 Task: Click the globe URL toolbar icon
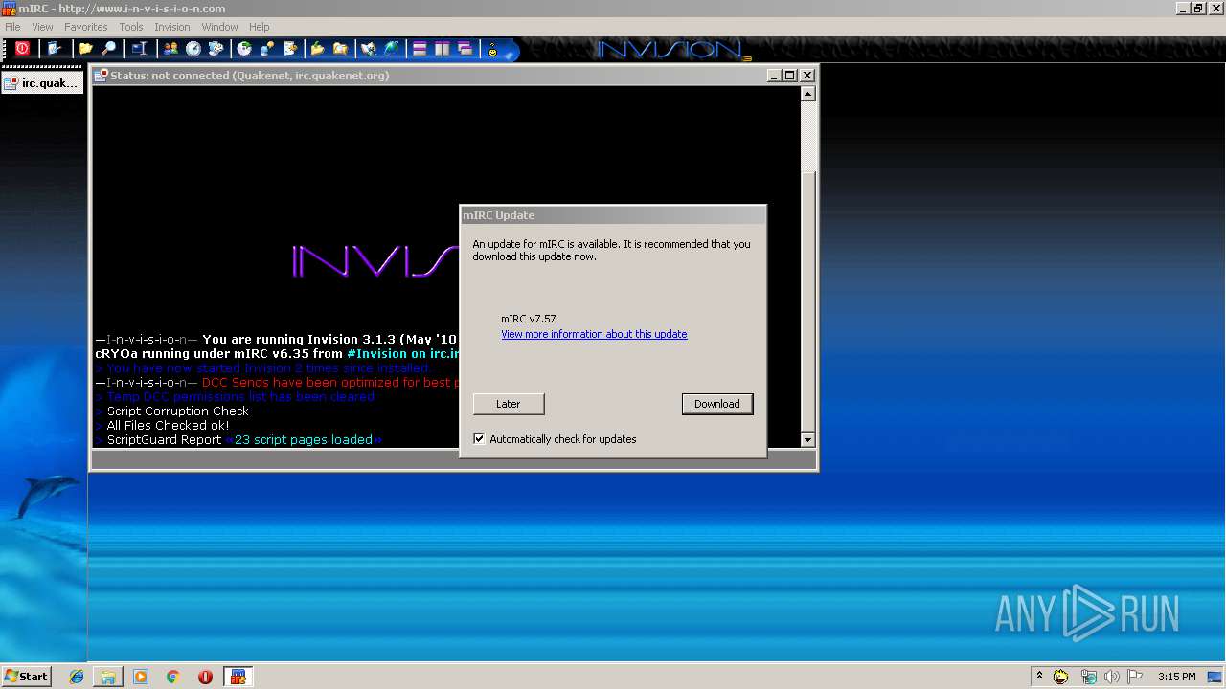point(393,49)
